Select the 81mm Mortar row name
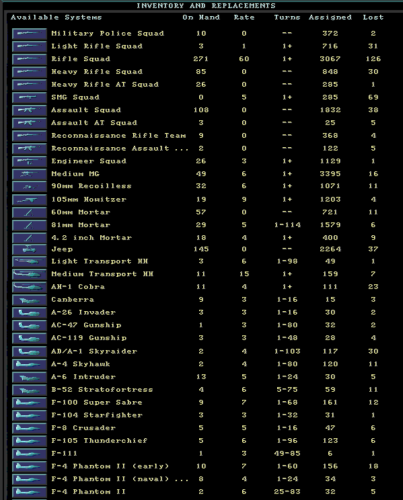The width and height of the screenshot is (403, 500). click(81, 225)
